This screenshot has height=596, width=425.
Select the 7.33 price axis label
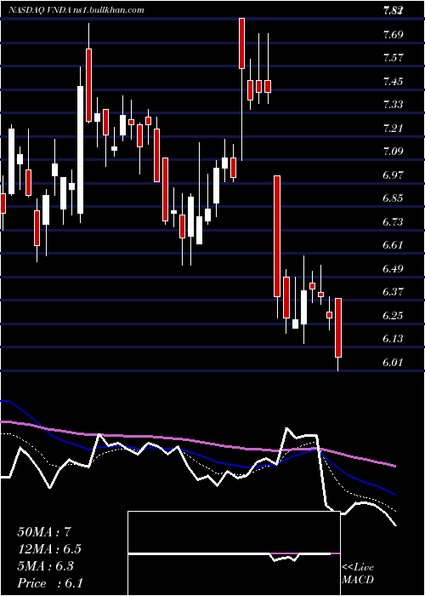(393, 105)
